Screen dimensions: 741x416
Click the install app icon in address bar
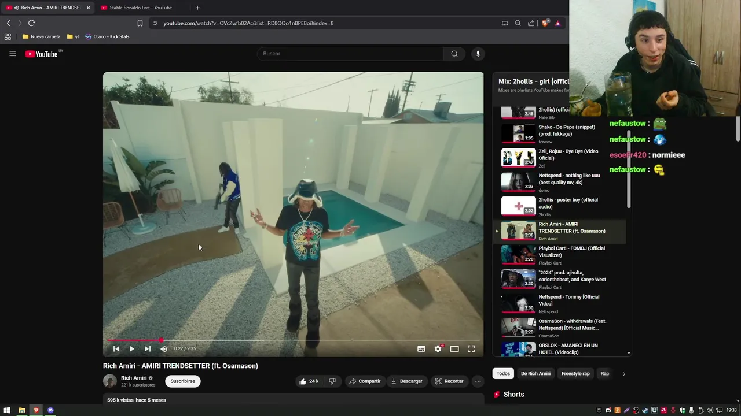tap(505, 23)
